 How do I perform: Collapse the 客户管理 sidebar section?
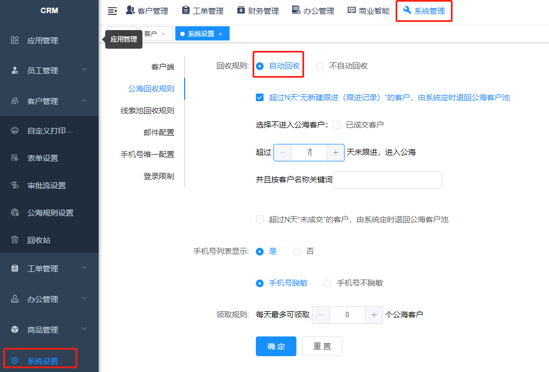point(84,101)
